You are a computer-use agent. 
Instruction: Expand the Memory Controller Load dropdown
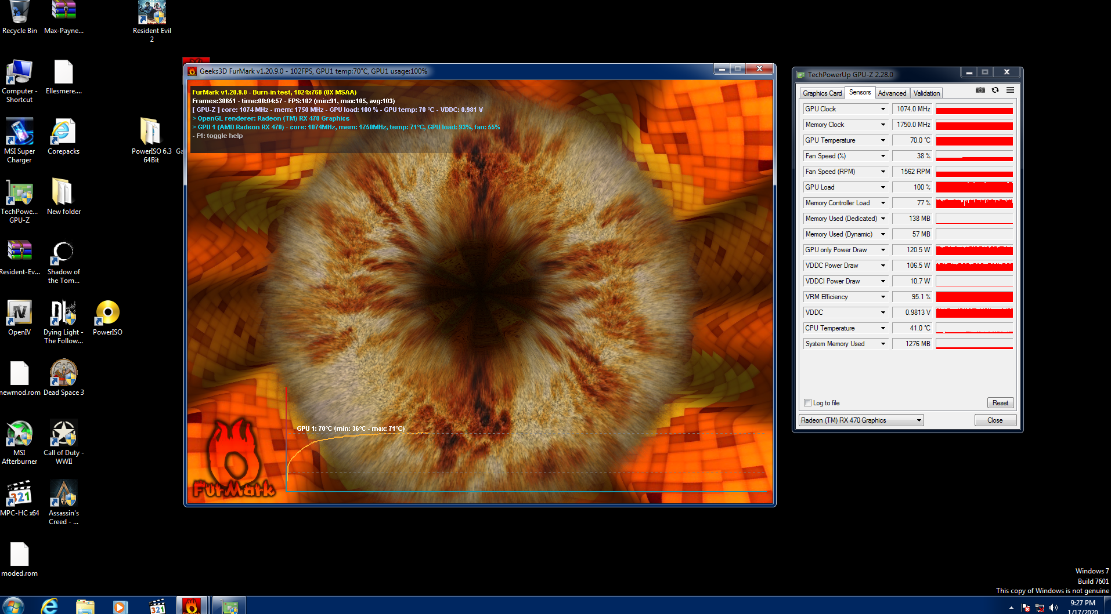pyautogui.click(x=883, y=203)
